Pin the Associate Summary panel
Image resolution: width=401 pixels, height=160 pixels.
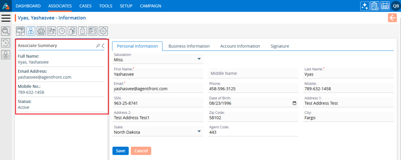pos(98,46)
